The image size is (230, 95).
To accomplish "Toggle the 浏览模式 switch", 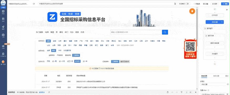I will 187,4.
